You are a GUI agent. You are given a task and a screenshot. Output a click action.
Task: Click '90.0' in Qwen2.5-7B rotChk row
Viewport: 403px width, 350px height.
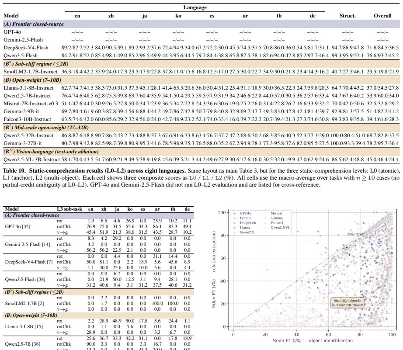coord(91,344)
